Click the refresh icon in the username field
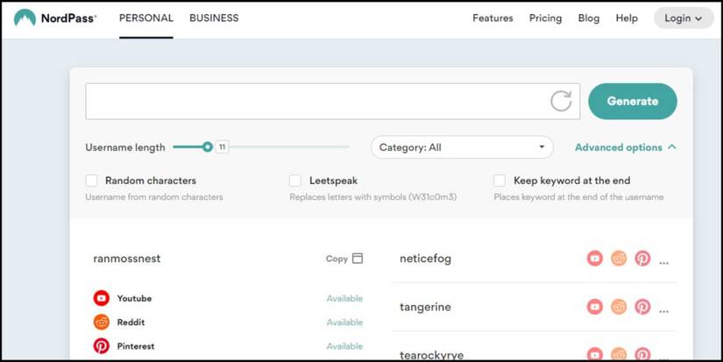The image size is (723, 362). 561,102
